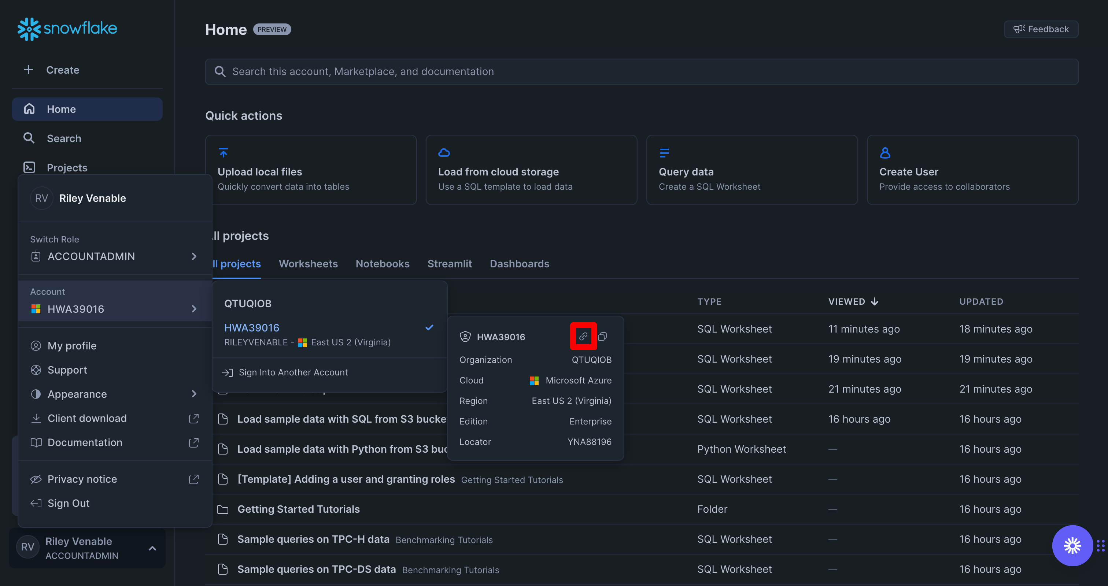Open Search in the sidebar

[x=87, y=138]
